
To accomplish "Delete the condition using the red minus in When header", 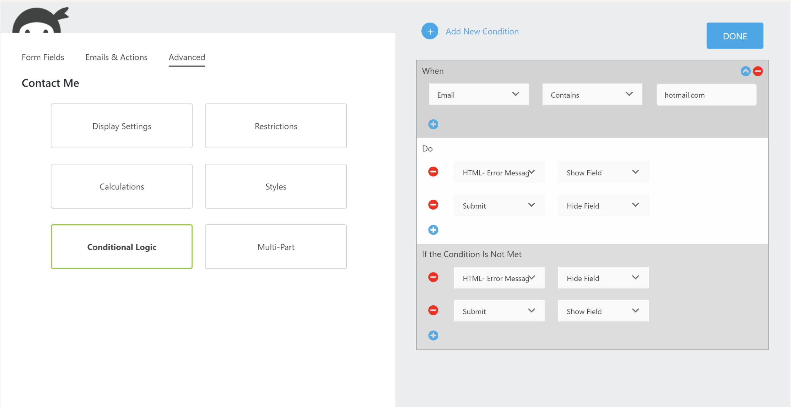I will pyautogui.click(x=758, y=71).
